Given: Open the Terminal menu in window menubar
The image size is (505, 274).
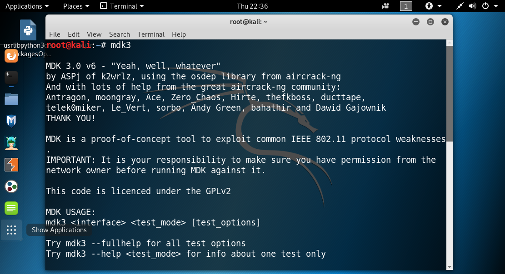Looking at the screenshot, I should click(151, 34).
